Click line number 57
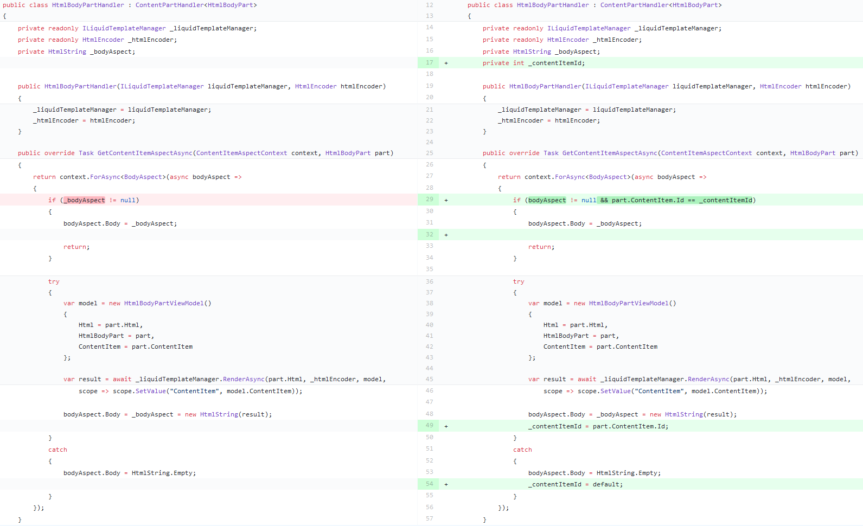863x526 pixels. pyautogui.click(x=430, y=518)
